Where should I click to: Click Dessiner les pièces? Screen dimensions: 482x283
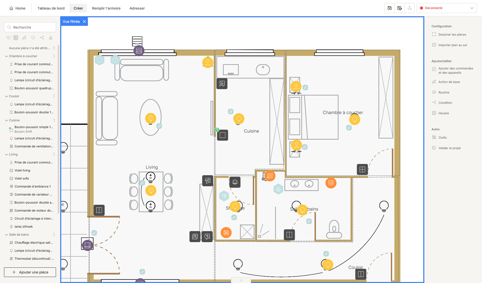point(449,35)
